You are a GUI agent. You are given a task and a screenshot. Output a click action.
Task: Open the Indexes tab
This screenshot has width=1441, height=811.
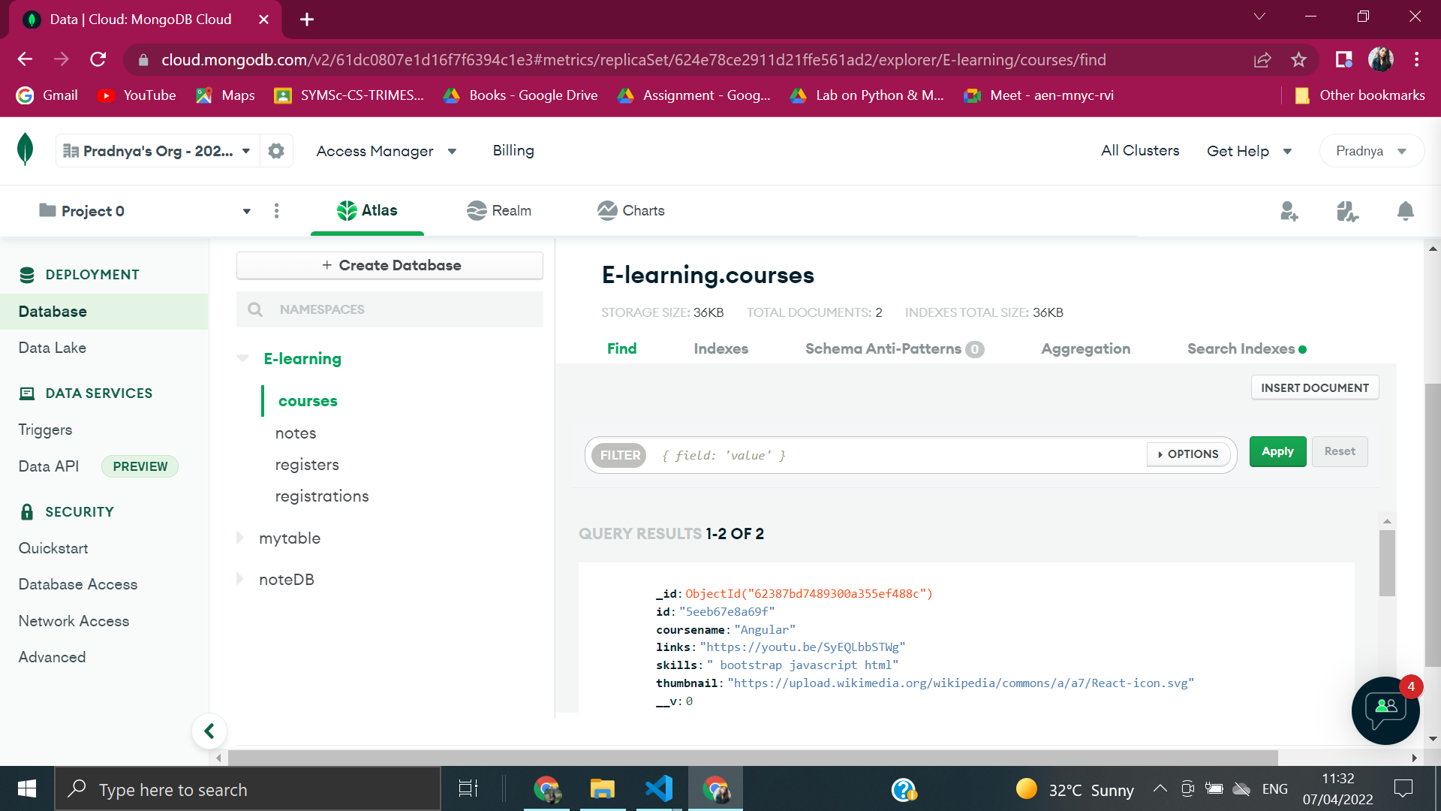point(720,348)
